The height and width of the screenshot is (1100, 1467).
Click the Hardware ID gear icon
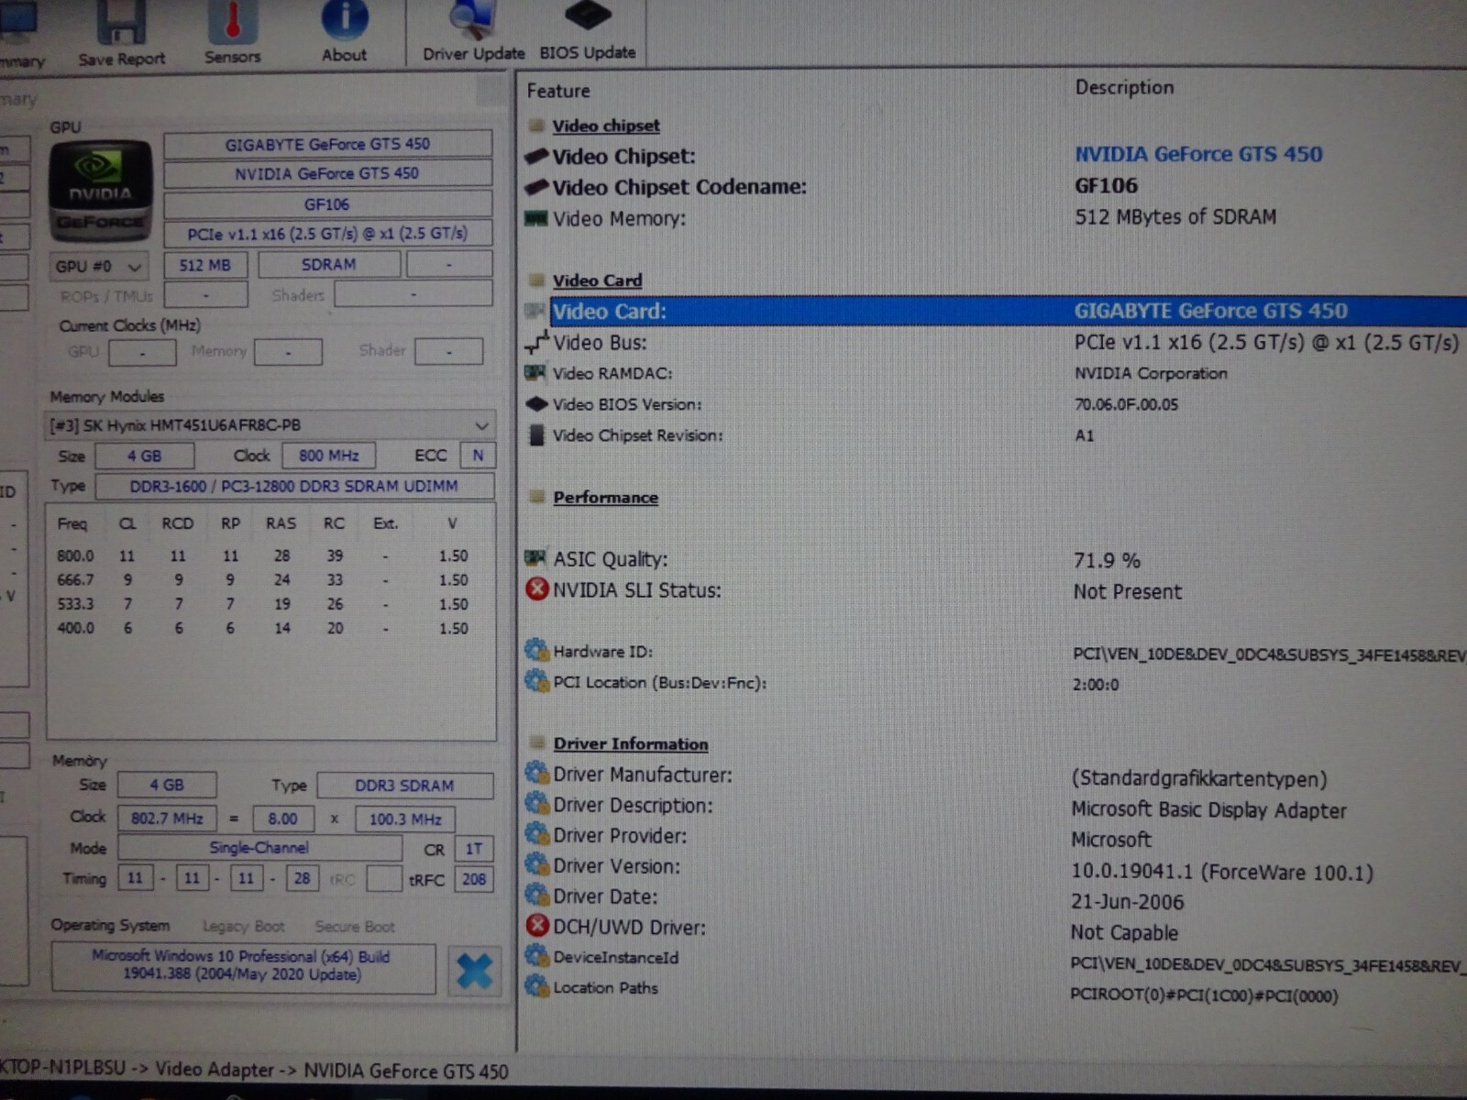point(536,650)
